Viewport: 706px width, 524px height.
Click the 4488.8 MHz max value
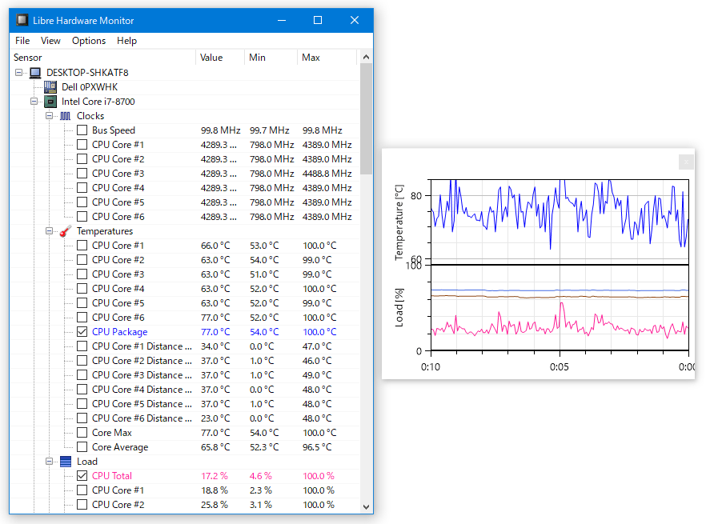pos(327,174)
